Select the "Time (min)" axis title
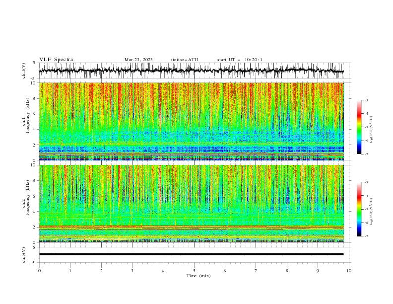 tap(198, 276)
